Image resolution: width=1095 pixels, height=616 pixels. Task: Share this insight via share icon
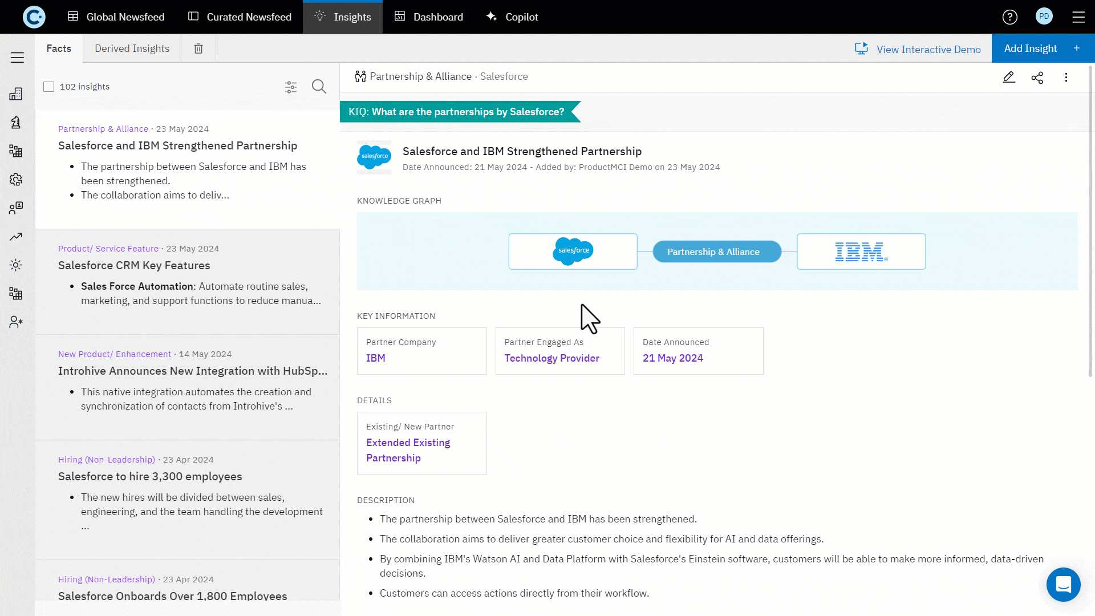tap(1037, 78)
